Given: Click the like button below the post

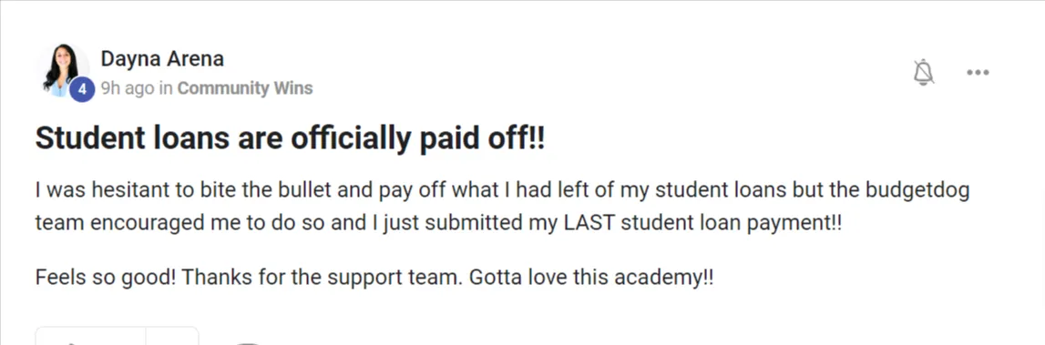Looking at the screenshot, I should point(90,336).
